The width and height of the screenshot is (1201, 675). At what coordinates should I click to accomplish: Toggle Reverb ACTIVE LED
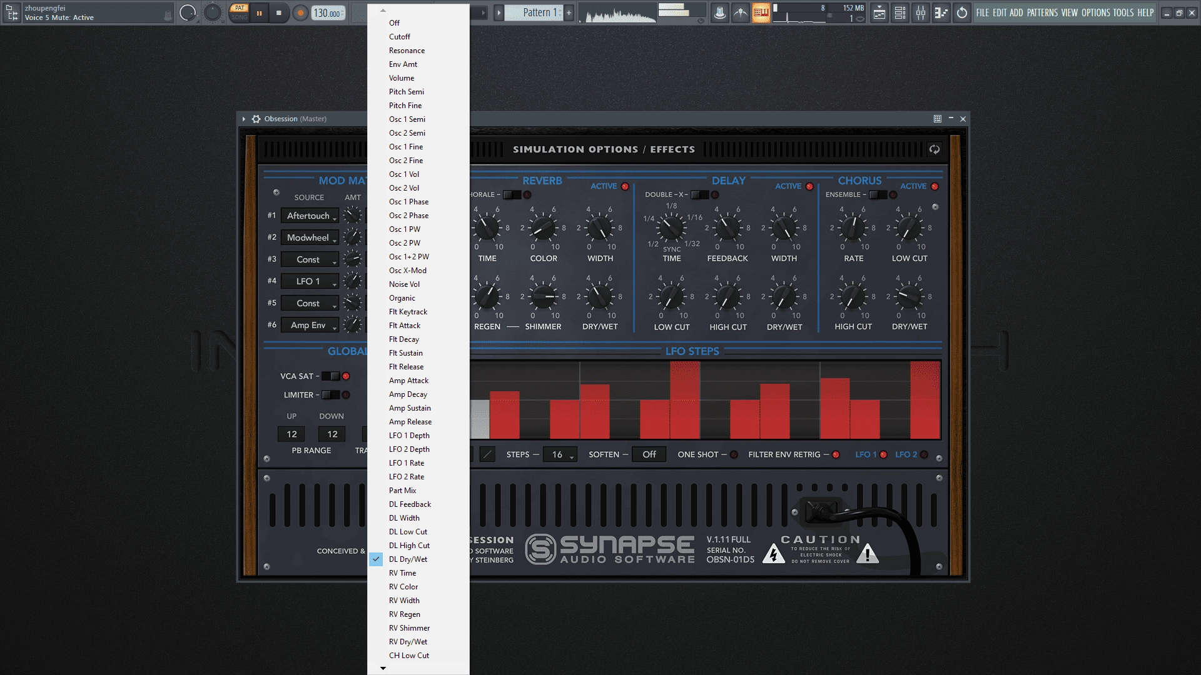pyautogui.click(x=625, y=186)
